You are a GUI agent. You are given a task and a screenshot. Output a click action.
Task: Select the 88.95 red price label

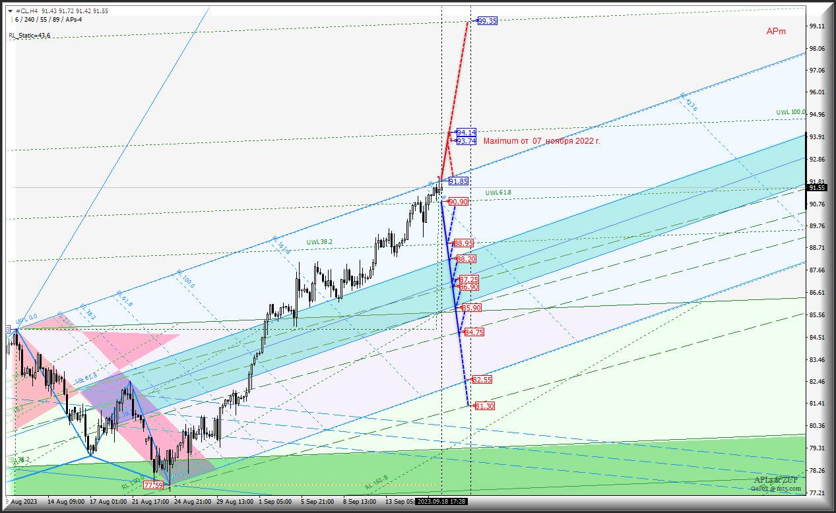[464, 243]
